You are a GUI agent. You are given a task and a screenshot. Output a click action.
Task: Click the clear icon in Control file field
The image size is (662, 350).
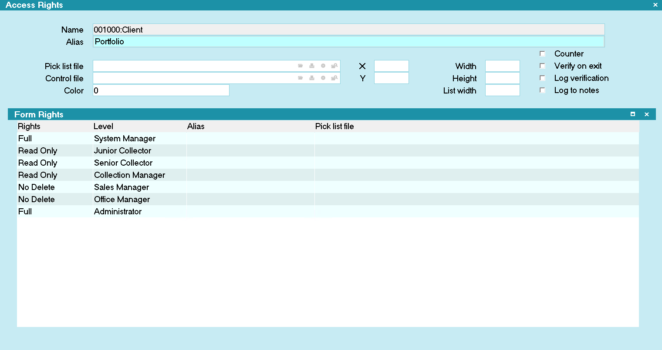click(323, 78)
